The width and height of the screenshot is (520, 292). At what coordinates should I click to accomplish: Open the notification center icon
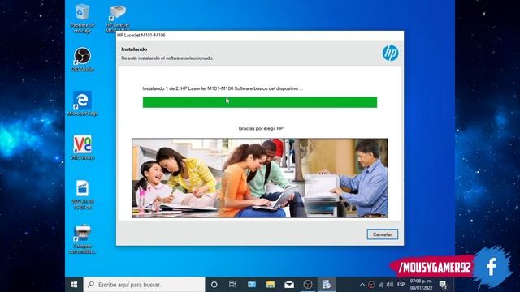(444, 285)
